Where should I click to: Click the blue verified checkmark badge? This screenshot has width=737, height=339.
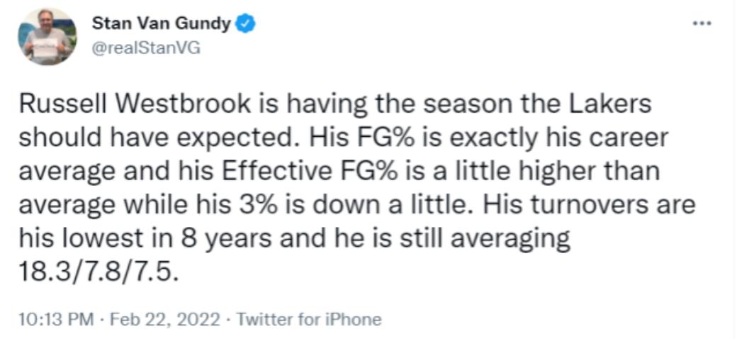pyautogui.click(x=245, y=25)
